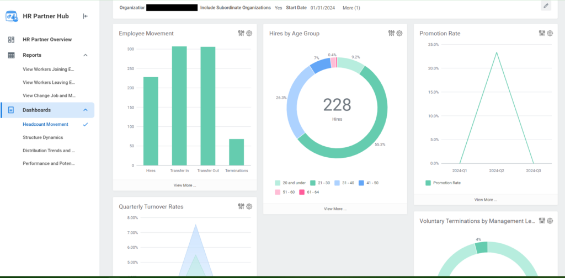The height and width of the screenshot is (278, 565).
Task: Click the Reports table icon
Action: tap(11, 55)
